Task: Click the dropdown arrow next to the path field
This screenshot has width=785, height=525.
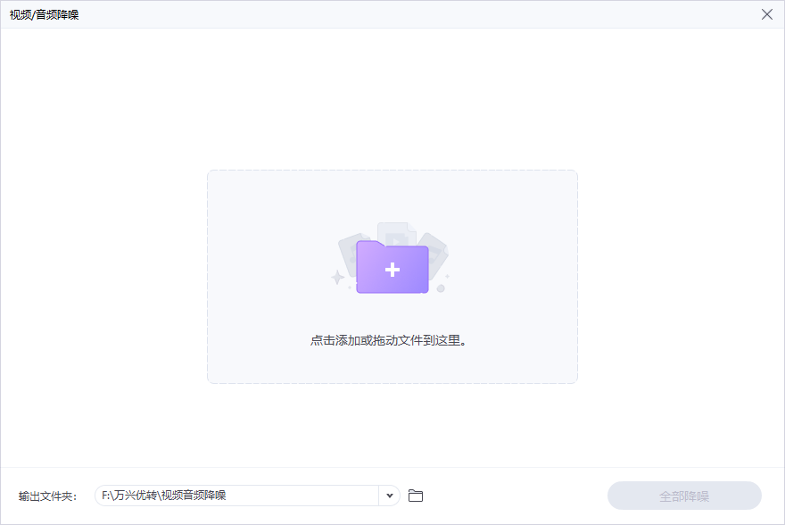Action: click(390, 495)
